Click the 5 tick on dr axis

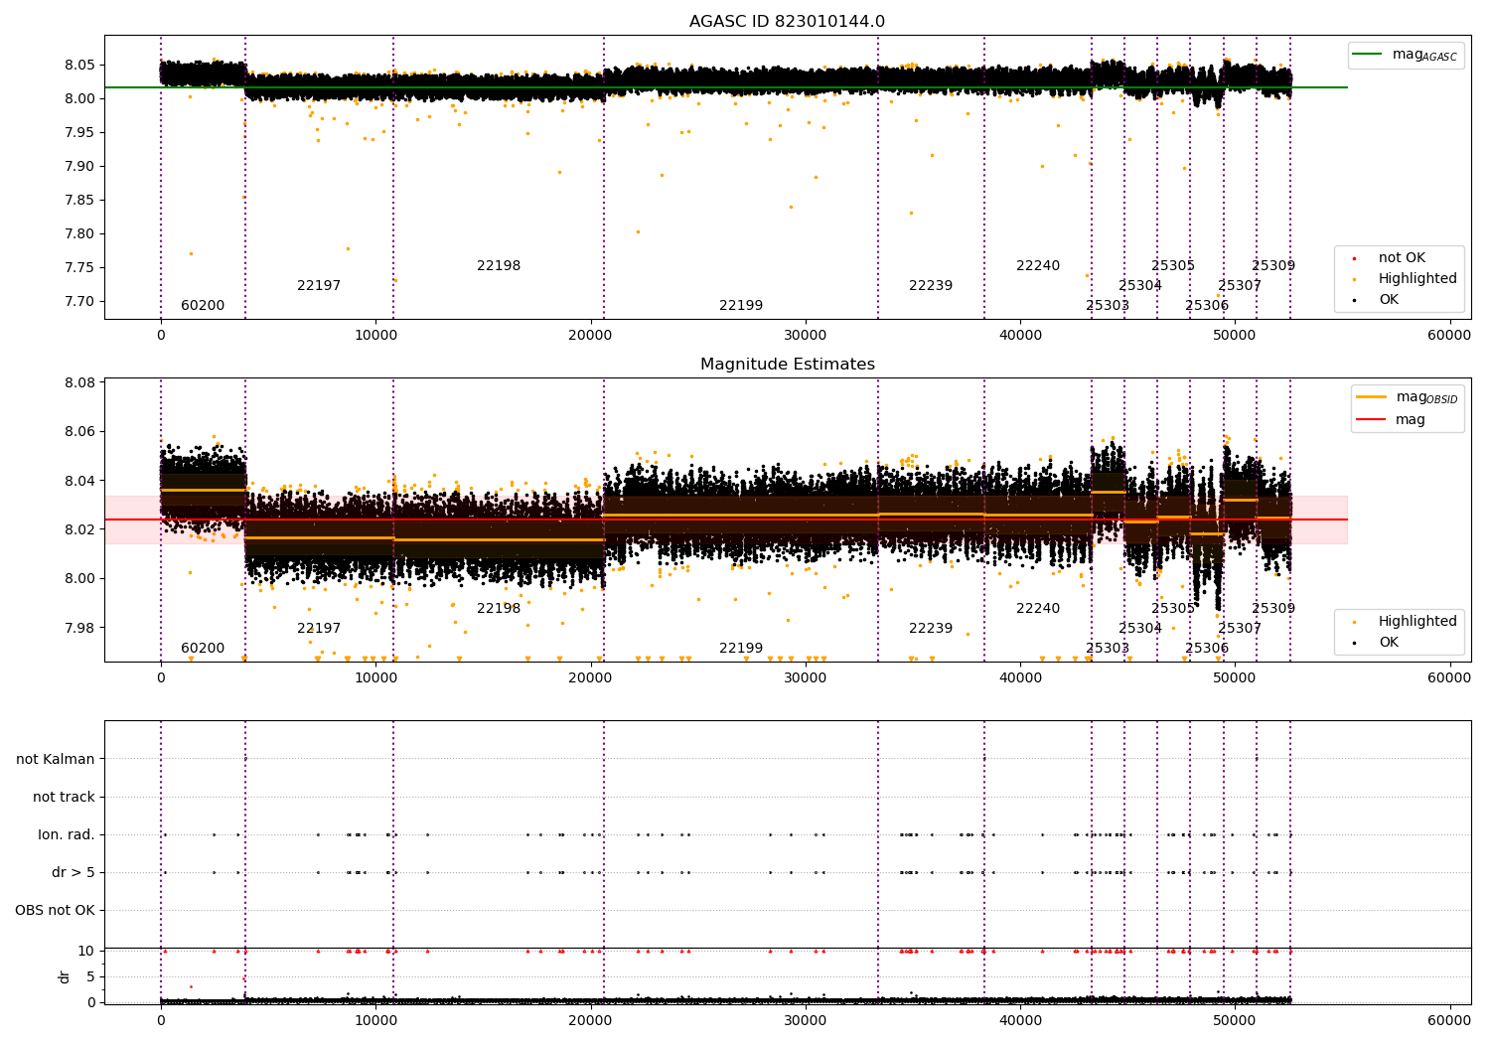tap(91, 976)
